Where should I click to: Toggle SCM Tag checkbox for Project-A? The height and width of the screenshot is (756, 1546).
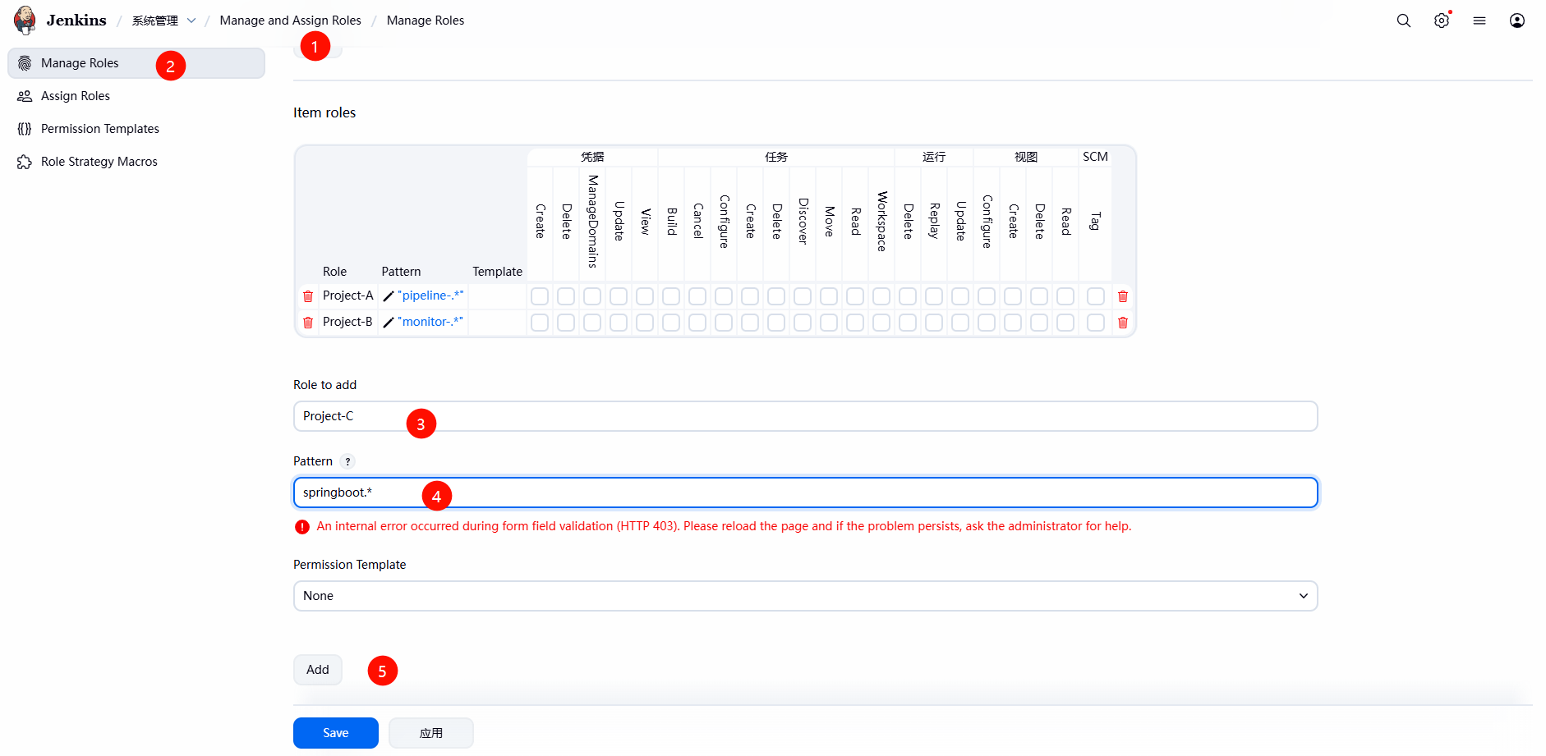[1095, 296]
